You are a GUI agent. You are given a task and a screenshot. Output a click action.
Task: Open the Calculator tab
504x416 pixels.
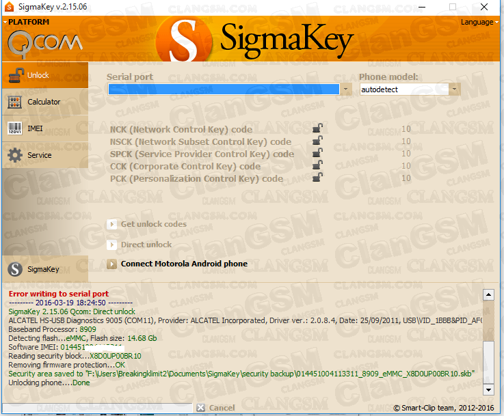[x=45, y=102]
